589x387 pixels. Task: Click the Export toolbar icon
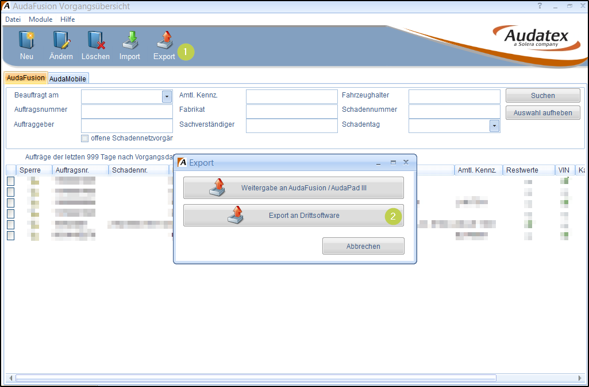(x=164, y=41)
